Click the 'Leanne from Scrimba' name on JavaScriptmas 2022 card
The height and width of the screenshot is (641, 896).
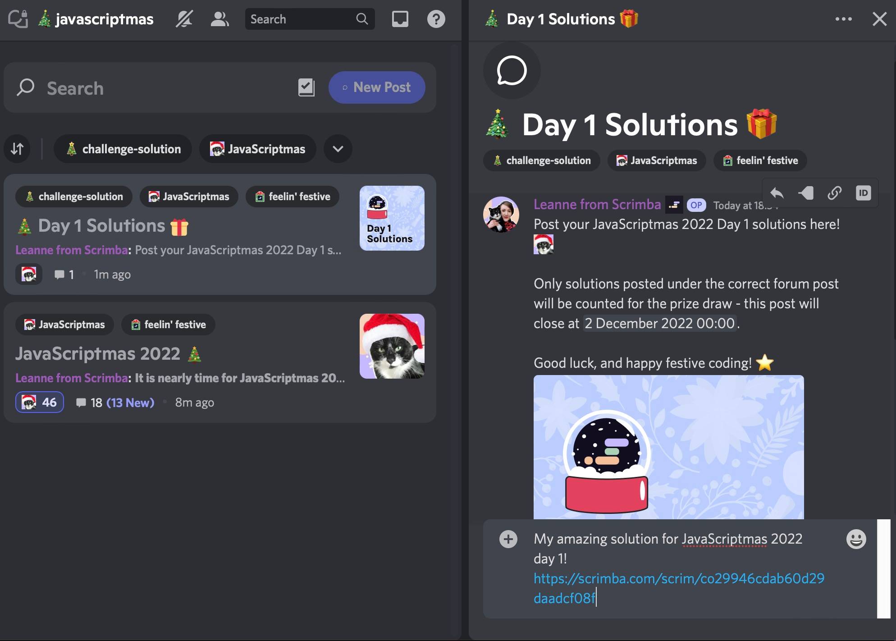point(72,378)
